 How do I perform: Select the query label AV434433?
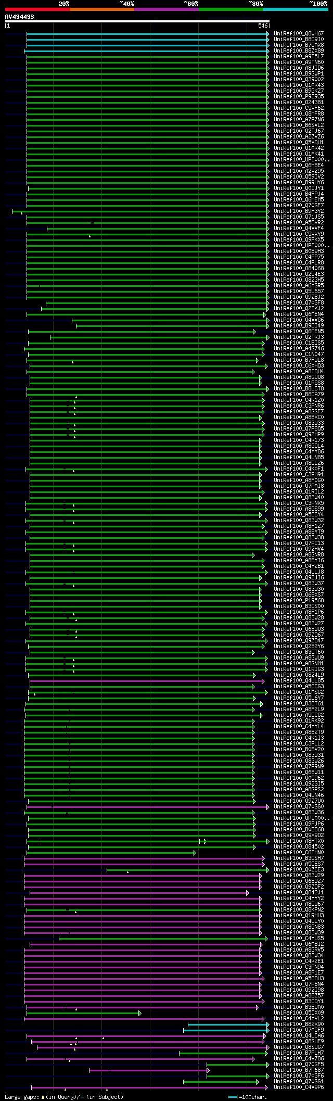pyautogui.click(x=20, y=17)
